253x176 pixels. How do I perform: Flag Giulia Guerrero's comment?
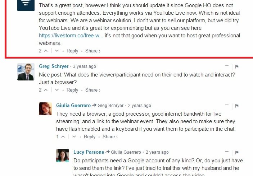237,106
